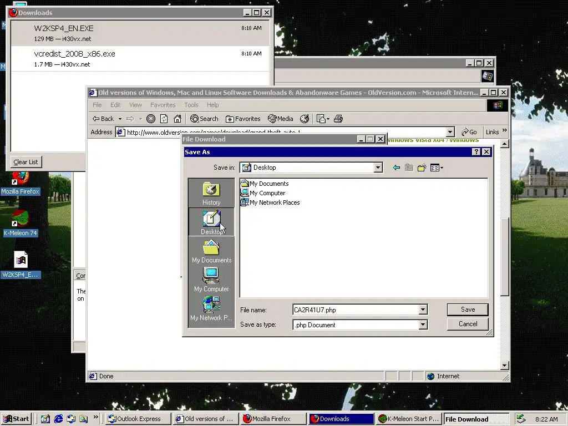Expand the address bar dropdown arrow
Screen dimensions: 568x426
(x=450, y=132)
